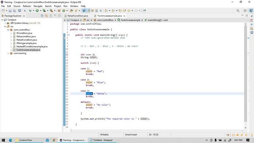Toggle Word Wrap toolbar button
This screenshot has width=254, height=143.
pos(92,11)
